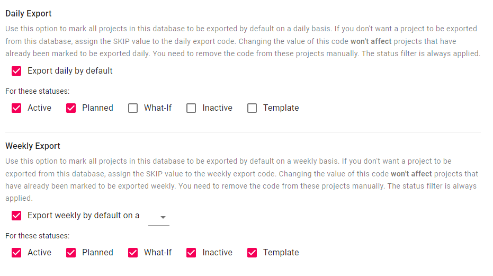Click the 'Daily Export' section heading

click(29, 14)
